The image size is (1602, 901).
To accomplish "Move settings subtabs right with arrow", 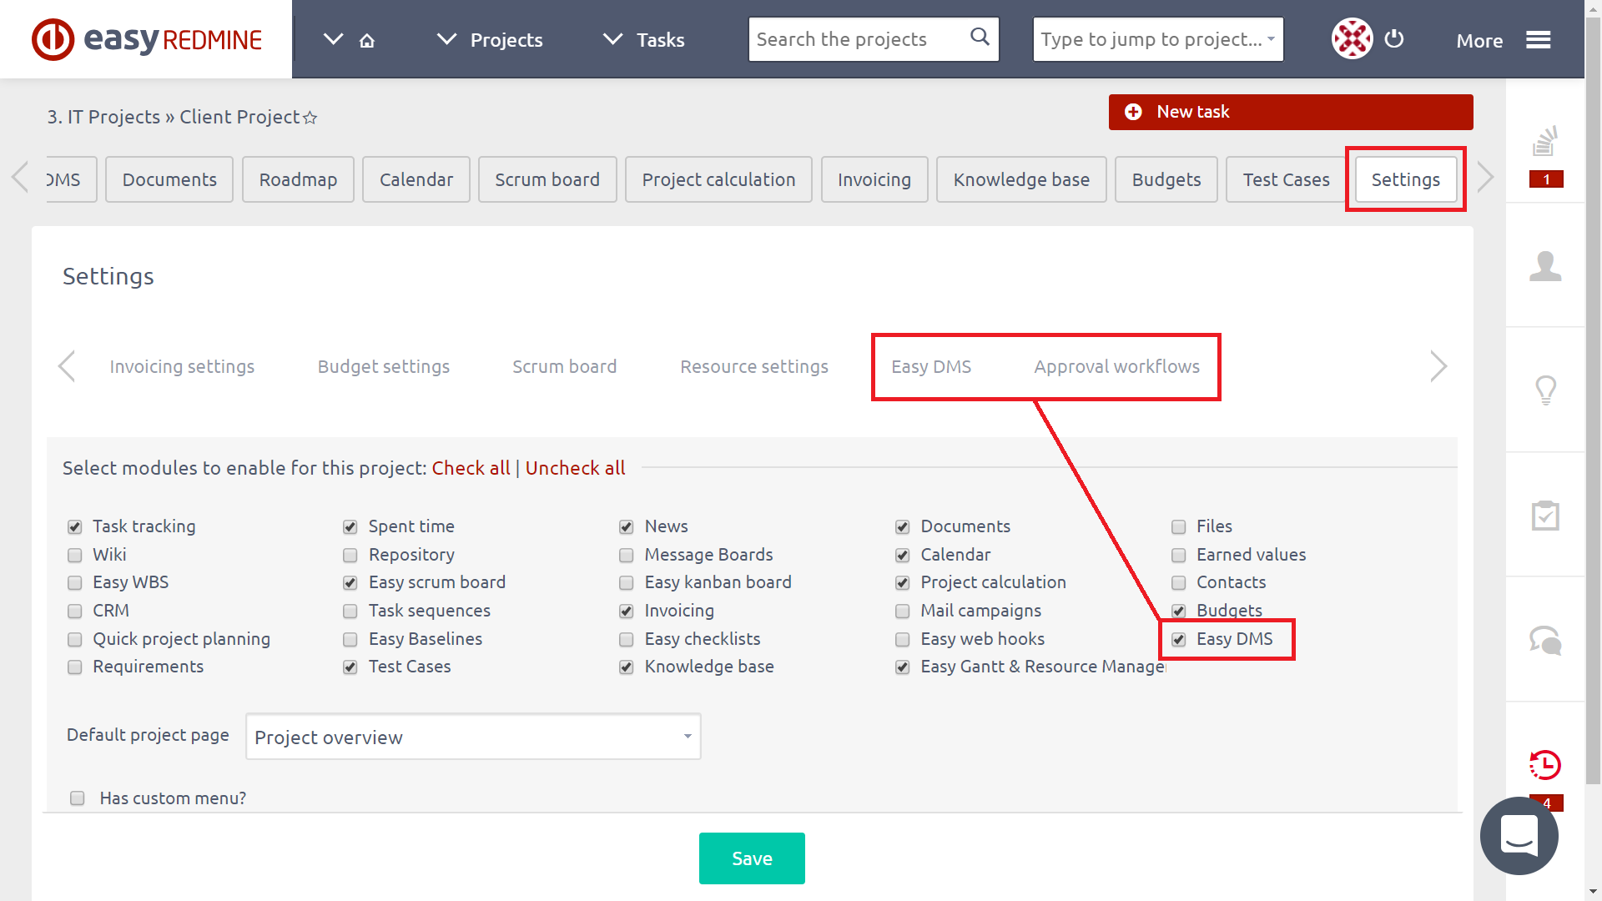I will click(x=1438, y=366).
